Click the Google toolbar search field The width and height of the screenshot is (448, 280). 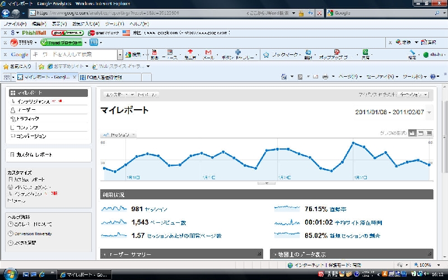[76, 54]
